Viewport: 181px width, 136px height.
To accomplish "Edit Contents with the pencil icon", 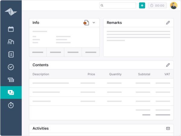I will [168, 65].
